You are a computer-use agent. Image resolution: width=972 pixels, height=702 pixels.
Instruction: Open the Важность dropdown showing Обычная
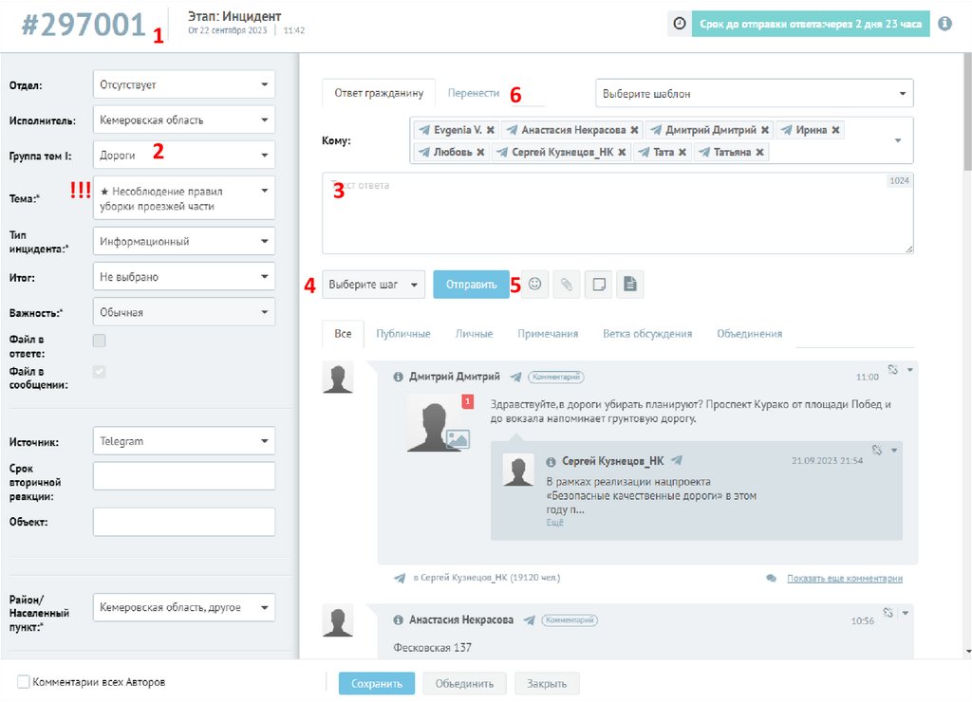coord(184,312)
